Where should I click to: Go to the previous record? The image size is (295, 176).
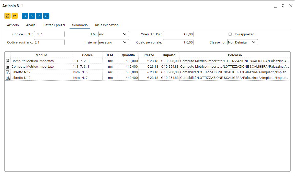[32, 16]
